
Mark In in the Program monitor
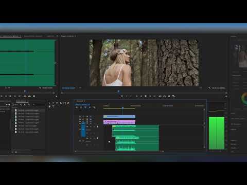pyautogui.click(x=127, y=96)
